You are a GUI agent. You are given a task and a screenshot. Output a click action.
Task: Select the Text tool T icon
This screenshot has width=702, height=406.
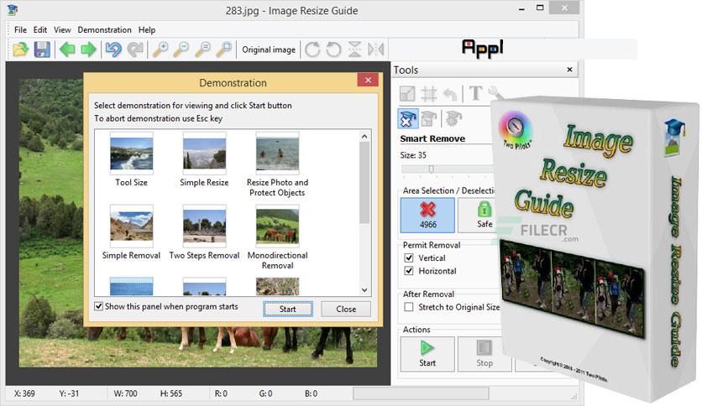click(475, 93)
